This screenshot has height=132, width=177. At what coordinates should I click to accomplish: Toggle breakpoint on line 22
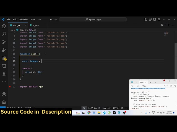pos(10,87)
